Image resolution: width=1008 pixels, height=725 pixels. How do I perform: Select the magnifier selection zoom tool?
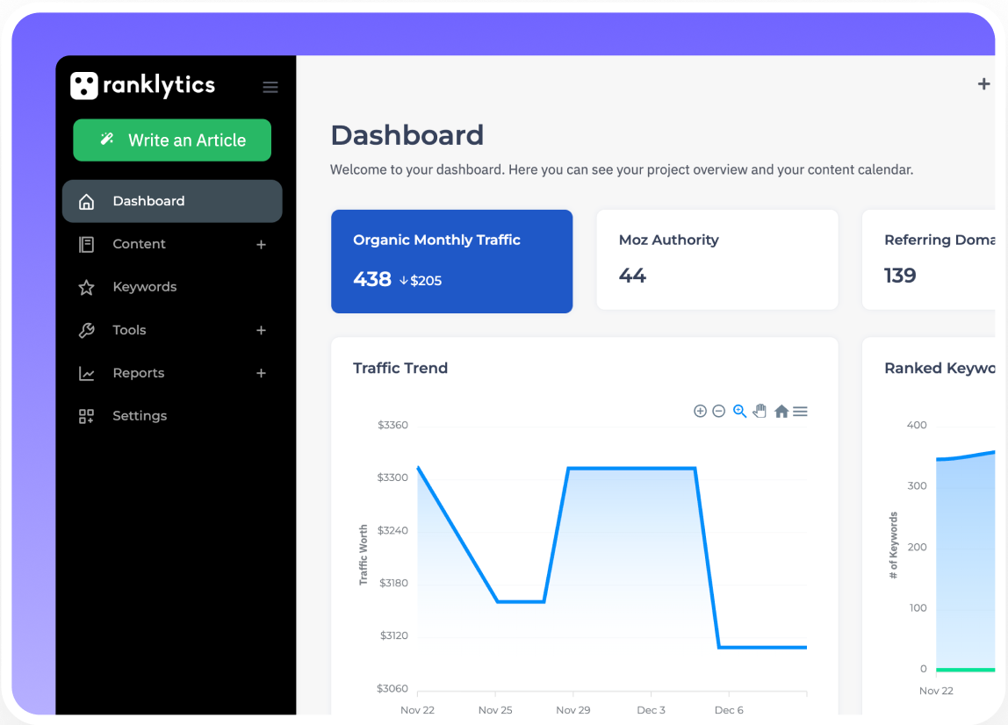[x=739, y=411]
